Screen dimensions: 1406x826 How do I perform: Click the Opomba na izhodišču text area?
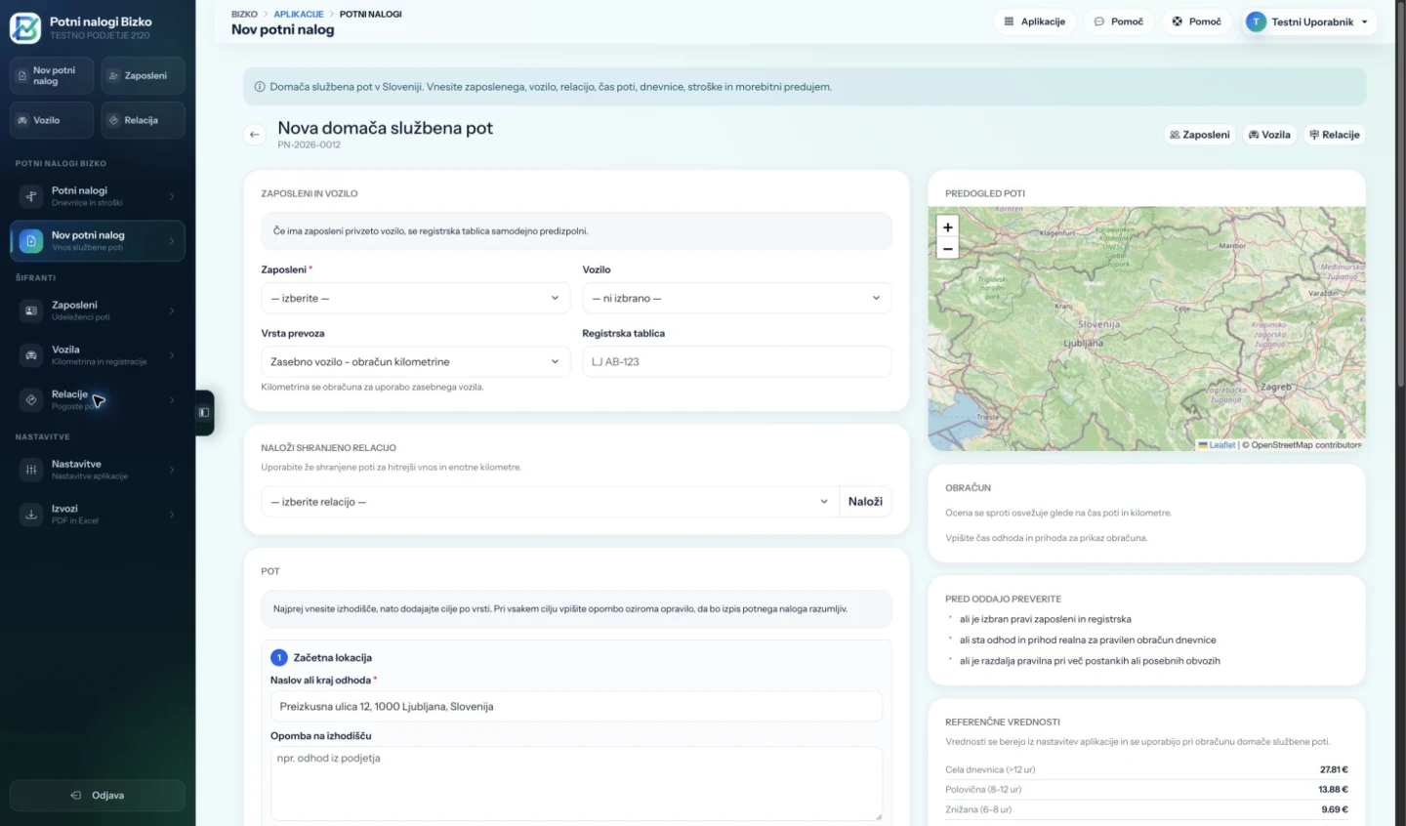click(x=576, y=784)
